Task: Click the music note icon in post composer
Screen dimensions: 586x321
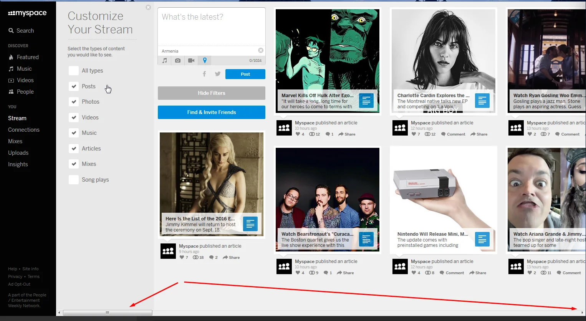Action: (165, 61)
